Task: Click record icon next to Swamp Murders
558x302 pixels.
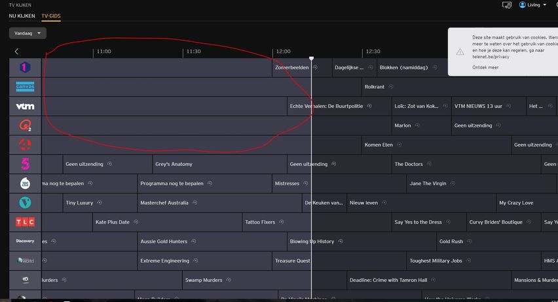Action: tap(229, 280)
